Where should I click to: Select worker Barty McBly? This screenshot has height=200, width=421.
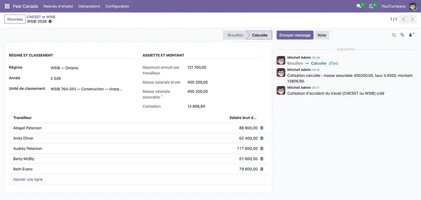(x=23, y=159)
